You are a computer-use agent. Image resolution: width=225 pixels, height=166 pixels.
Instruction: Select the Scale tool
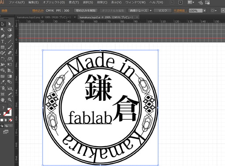(10, 59)
